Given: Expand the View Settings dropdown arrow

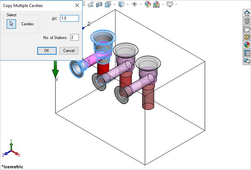Looking at the screenshot, I should (x=176, y=4).
